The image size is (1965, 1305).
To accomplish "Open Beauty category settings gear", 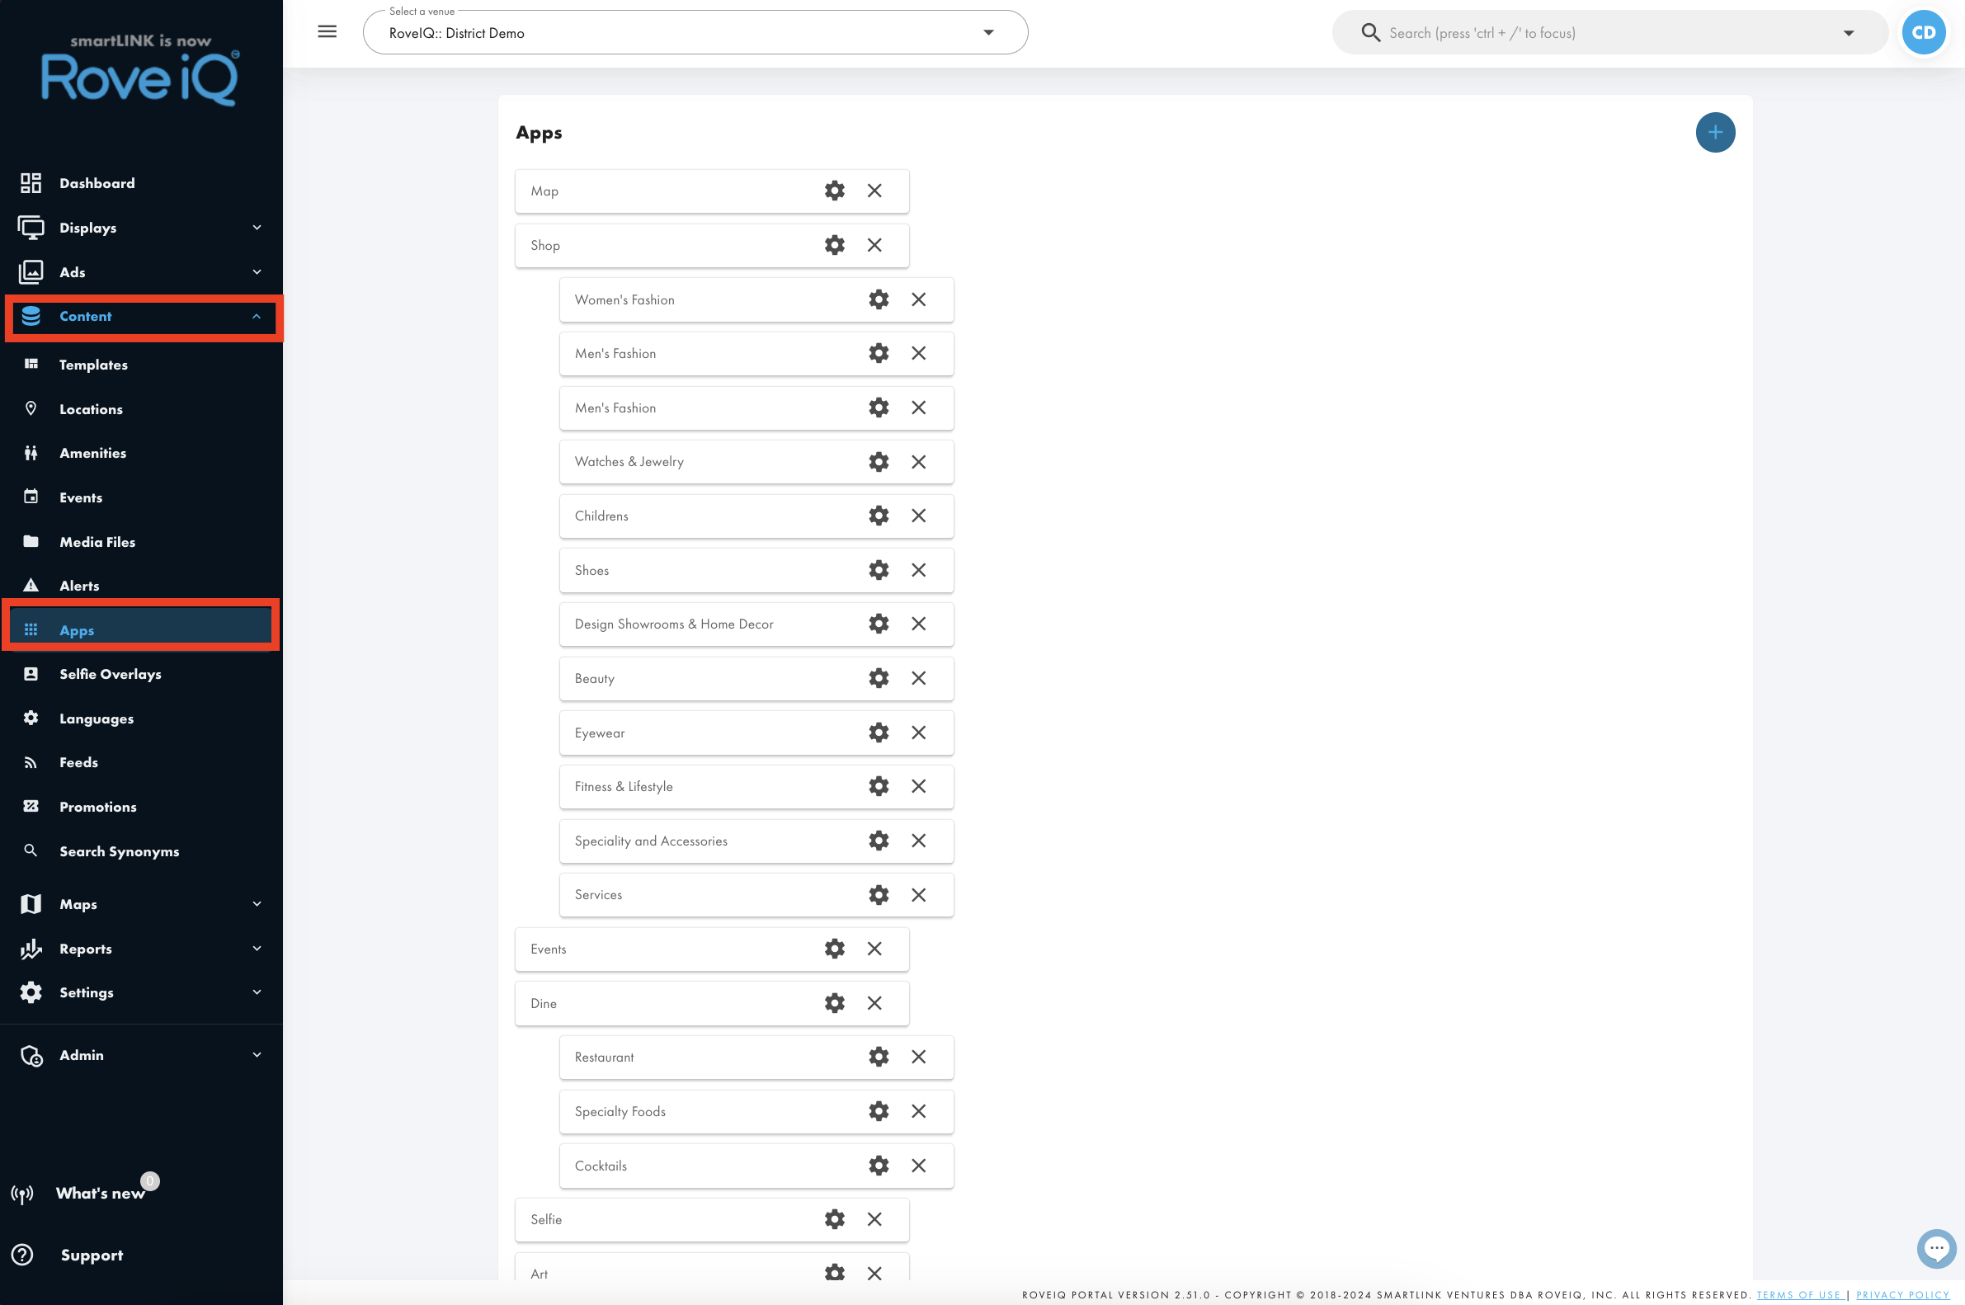I will [878, 678].
